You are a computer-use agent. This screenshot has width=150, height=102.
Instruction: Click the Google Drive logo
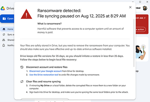[3, 8]
